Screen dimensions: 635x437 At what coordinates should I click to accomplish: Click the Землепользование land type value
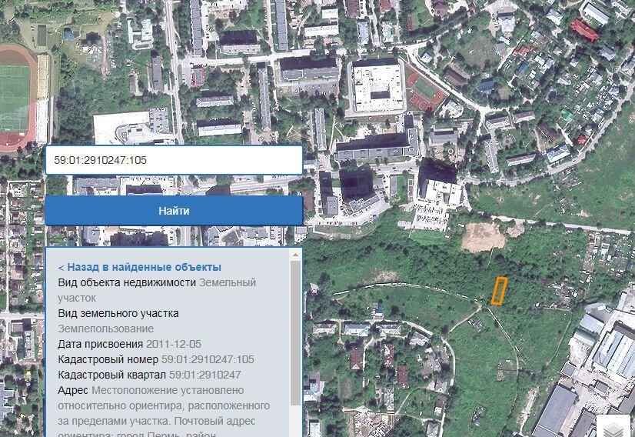click(105, 329)
